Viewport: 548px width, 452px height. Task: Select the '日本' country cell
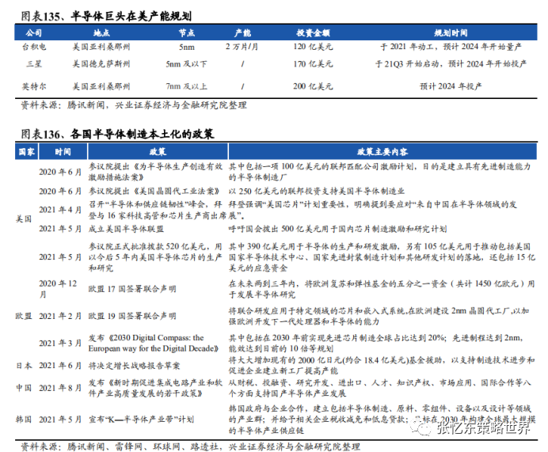click(x=24, y=366)
